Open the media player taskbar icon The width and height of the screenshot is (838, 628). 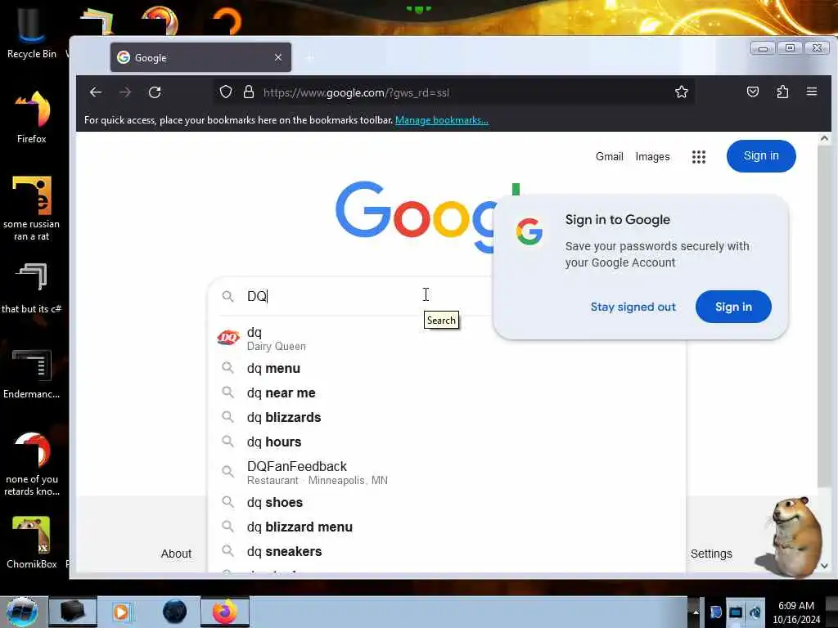[x=121, y=612]
